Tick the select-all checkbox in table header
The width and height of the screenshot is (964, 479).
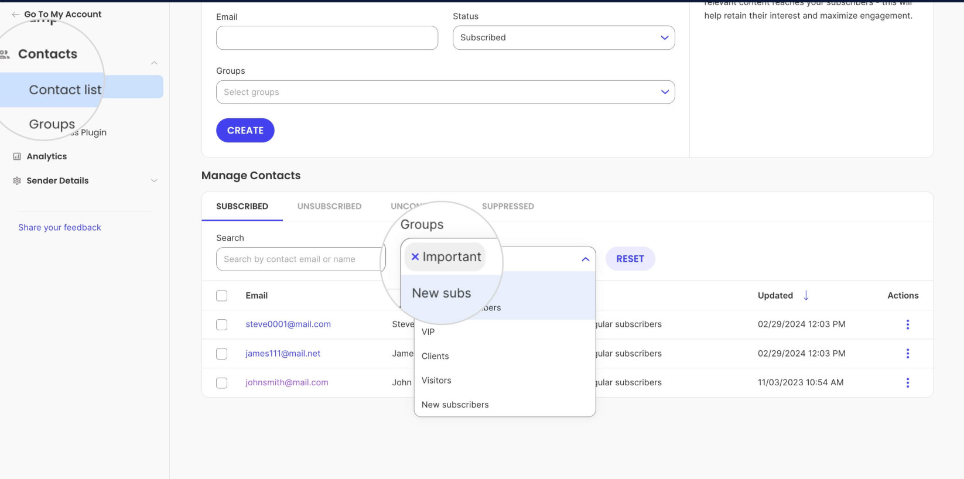pyautogui.click(x=221, y=296)
